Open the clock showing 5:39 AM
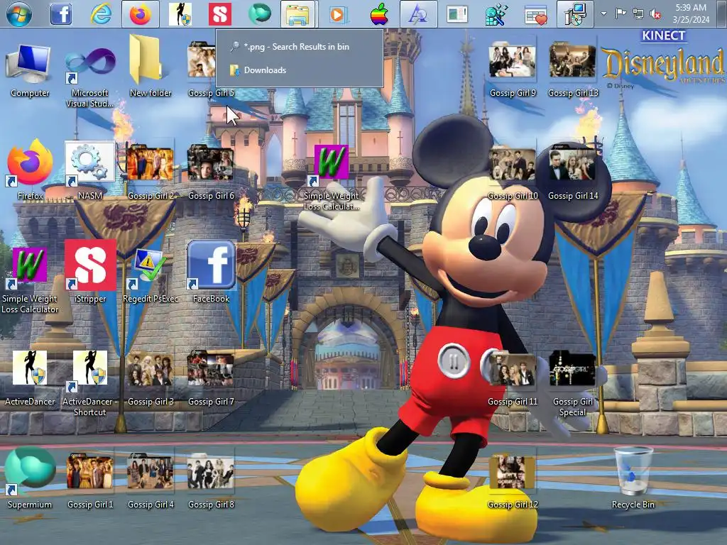This screenshot has height=545, width=727. 691,13
